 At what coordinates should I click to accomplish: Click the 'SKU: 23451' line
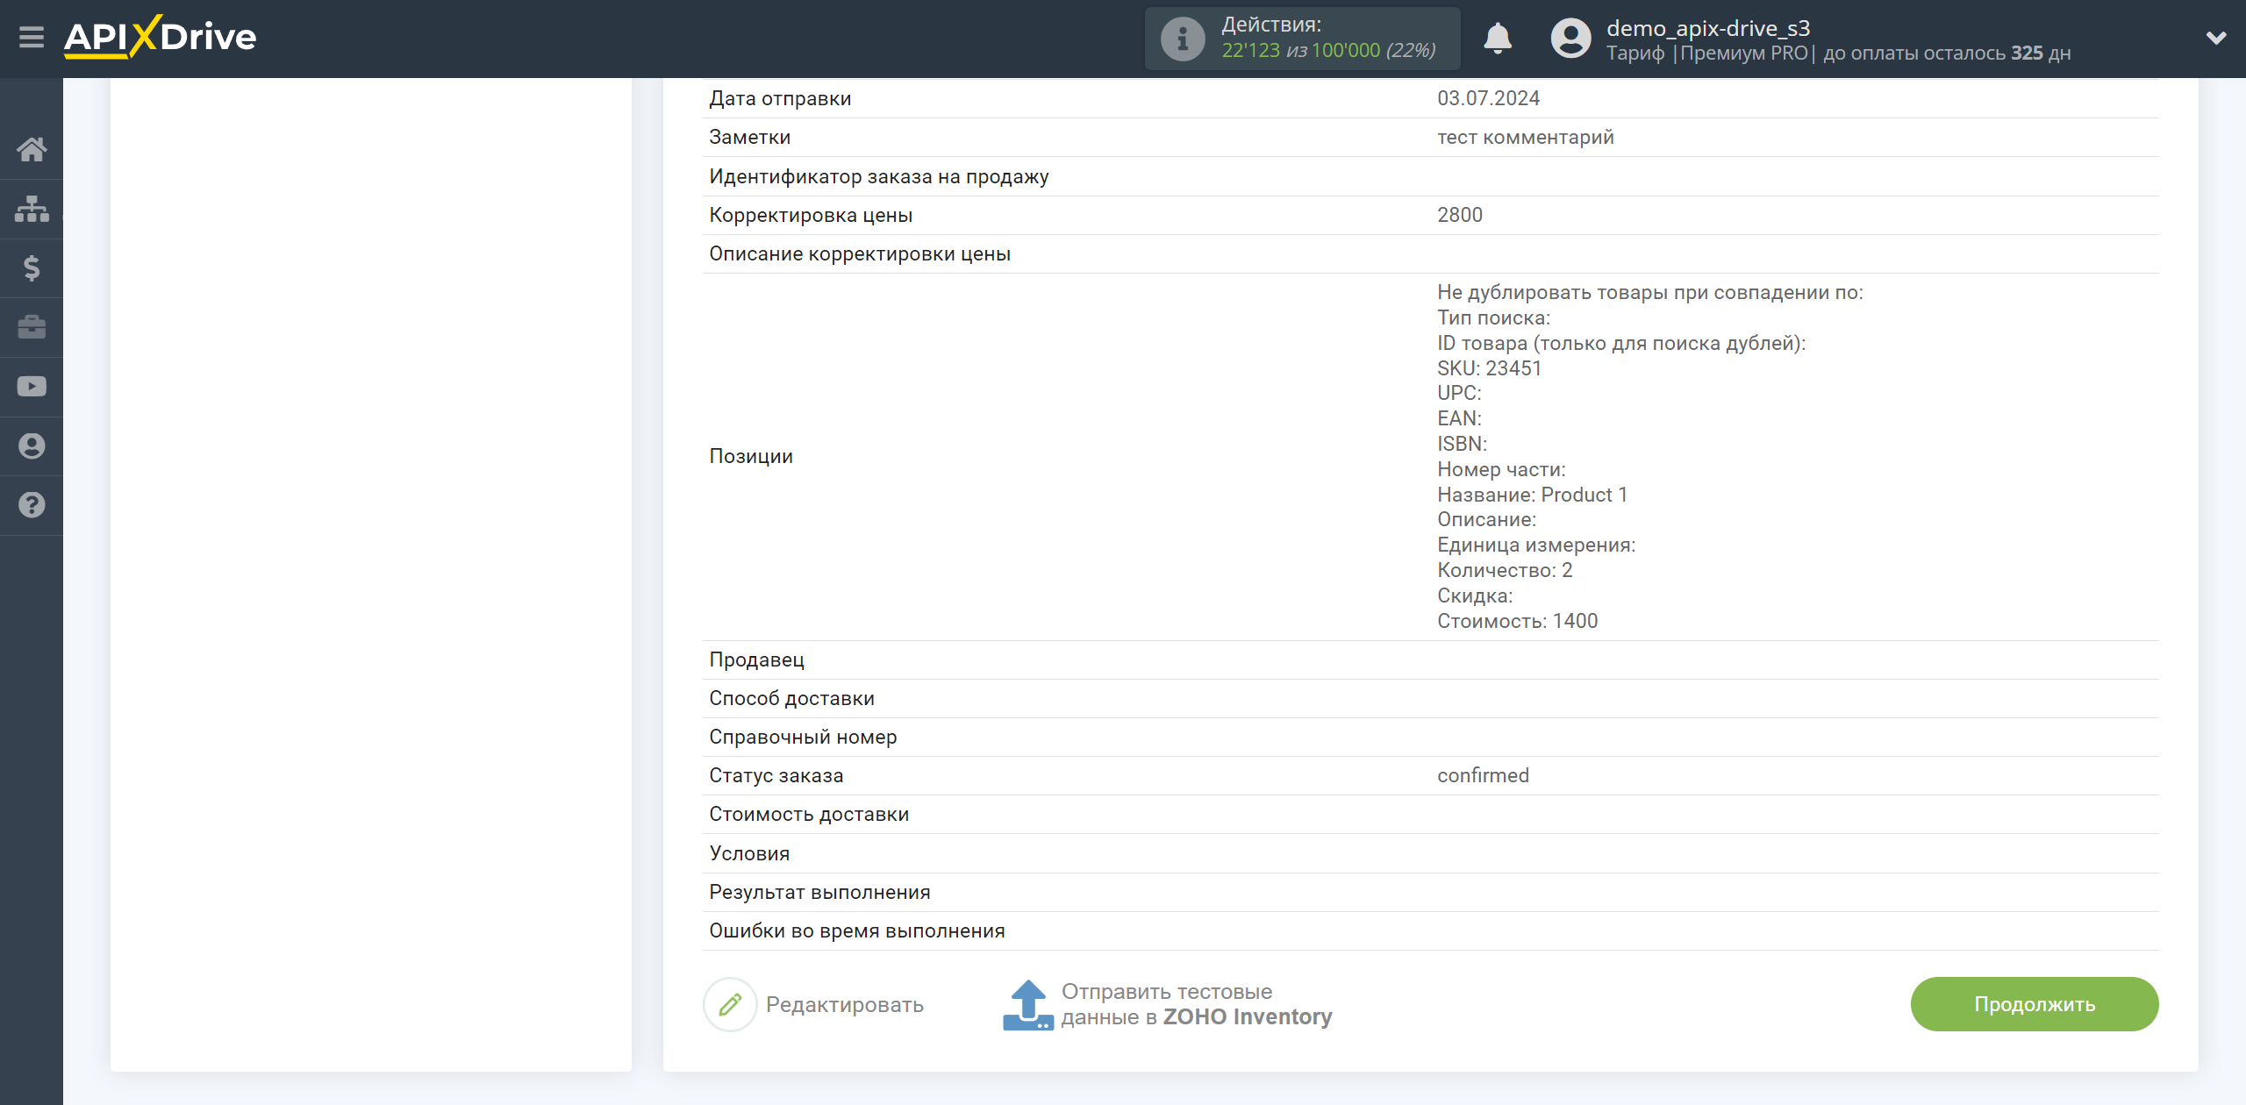click(1489, 368)
